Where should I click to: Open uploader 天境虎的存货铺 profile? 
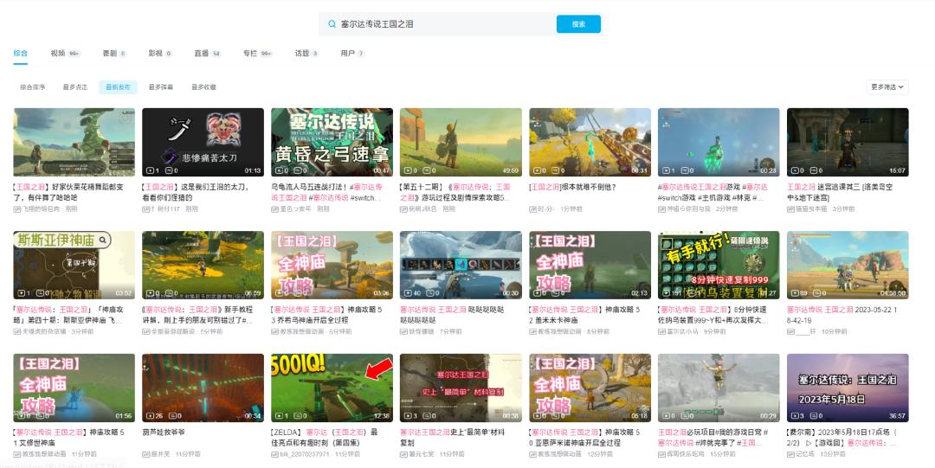(45, 331)
